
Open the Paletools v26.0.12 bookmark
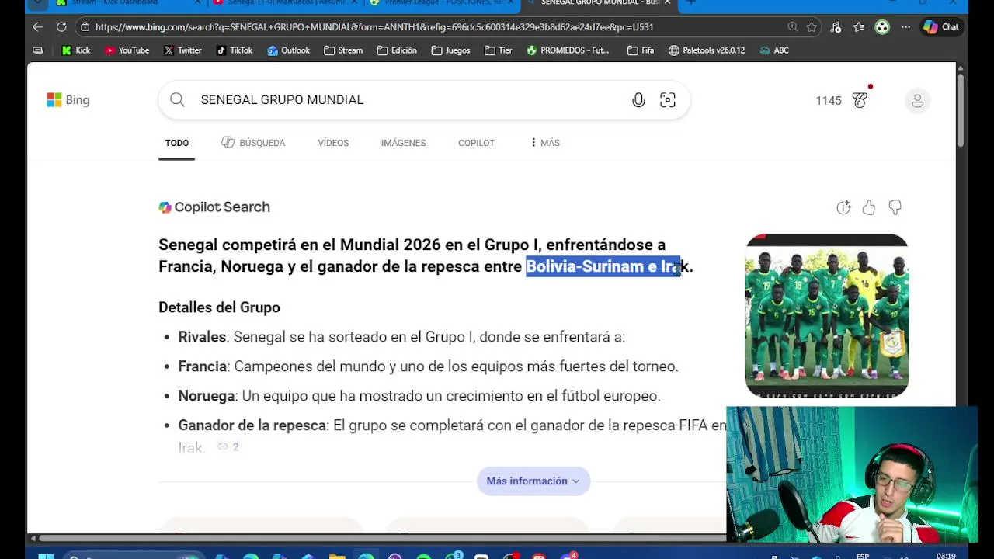[x=707, y=50]
